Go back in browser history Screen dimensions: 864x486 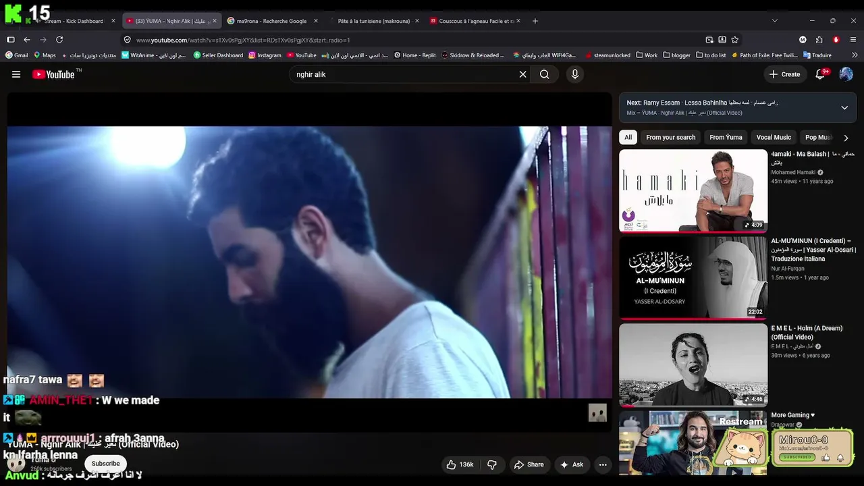(27, 40)
